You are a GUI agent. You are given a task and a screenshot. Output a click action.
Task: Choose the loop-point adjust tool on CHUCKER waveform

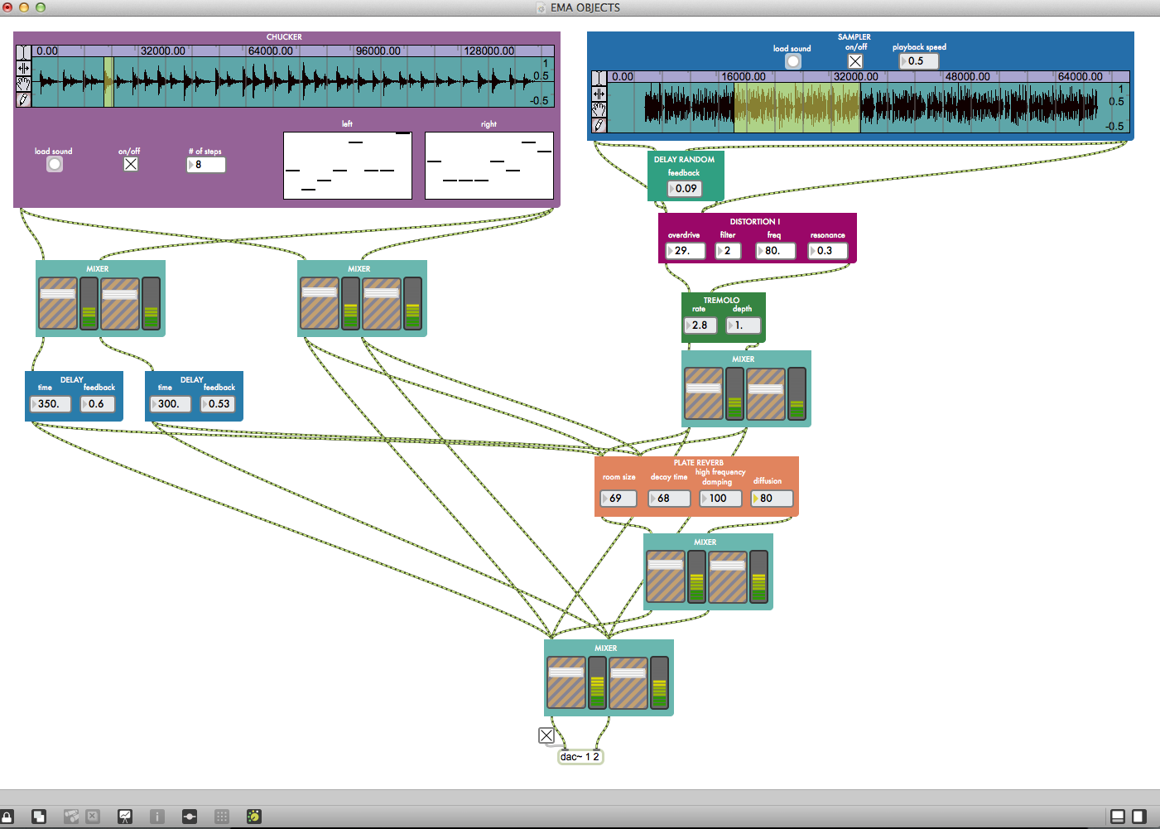coord(23,68)
